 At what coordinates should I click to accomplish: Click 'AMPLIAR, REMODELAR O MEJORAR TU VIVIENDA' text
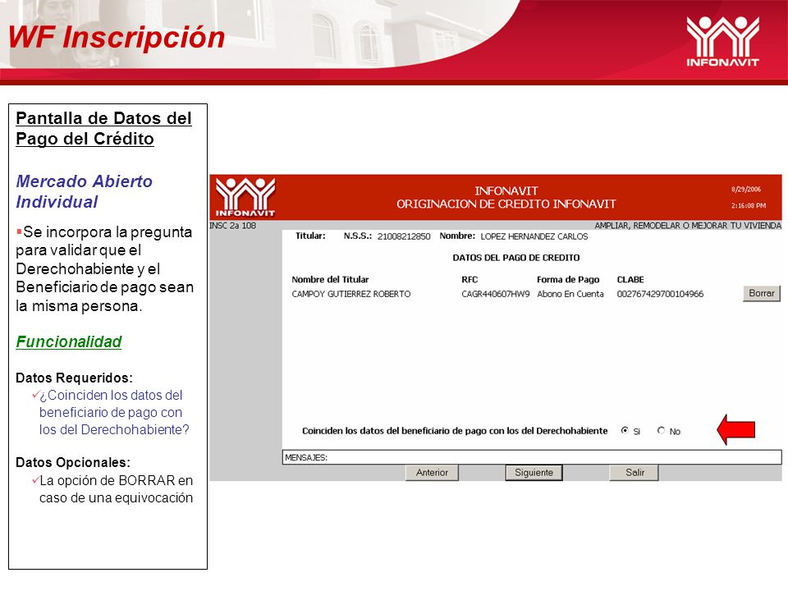pos(688,226)
